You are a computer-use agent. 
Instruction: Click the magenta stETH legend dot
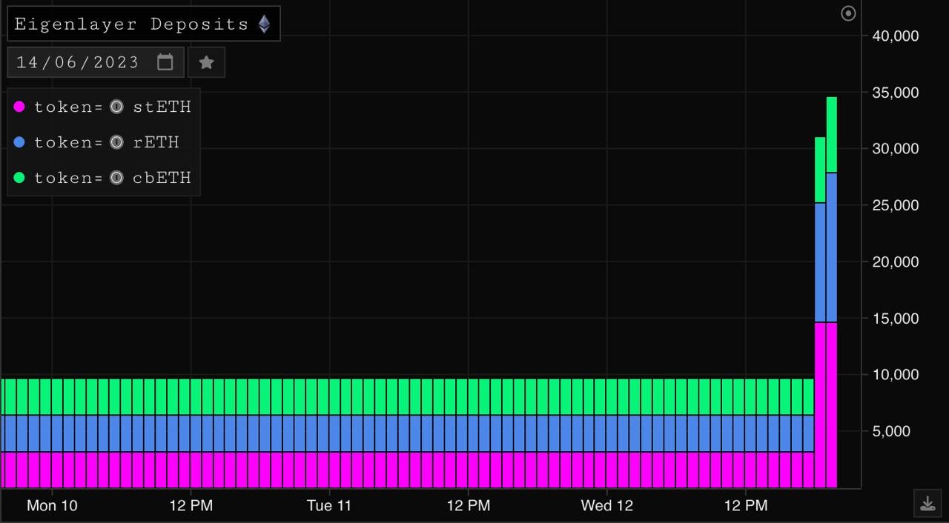(19, 107)
